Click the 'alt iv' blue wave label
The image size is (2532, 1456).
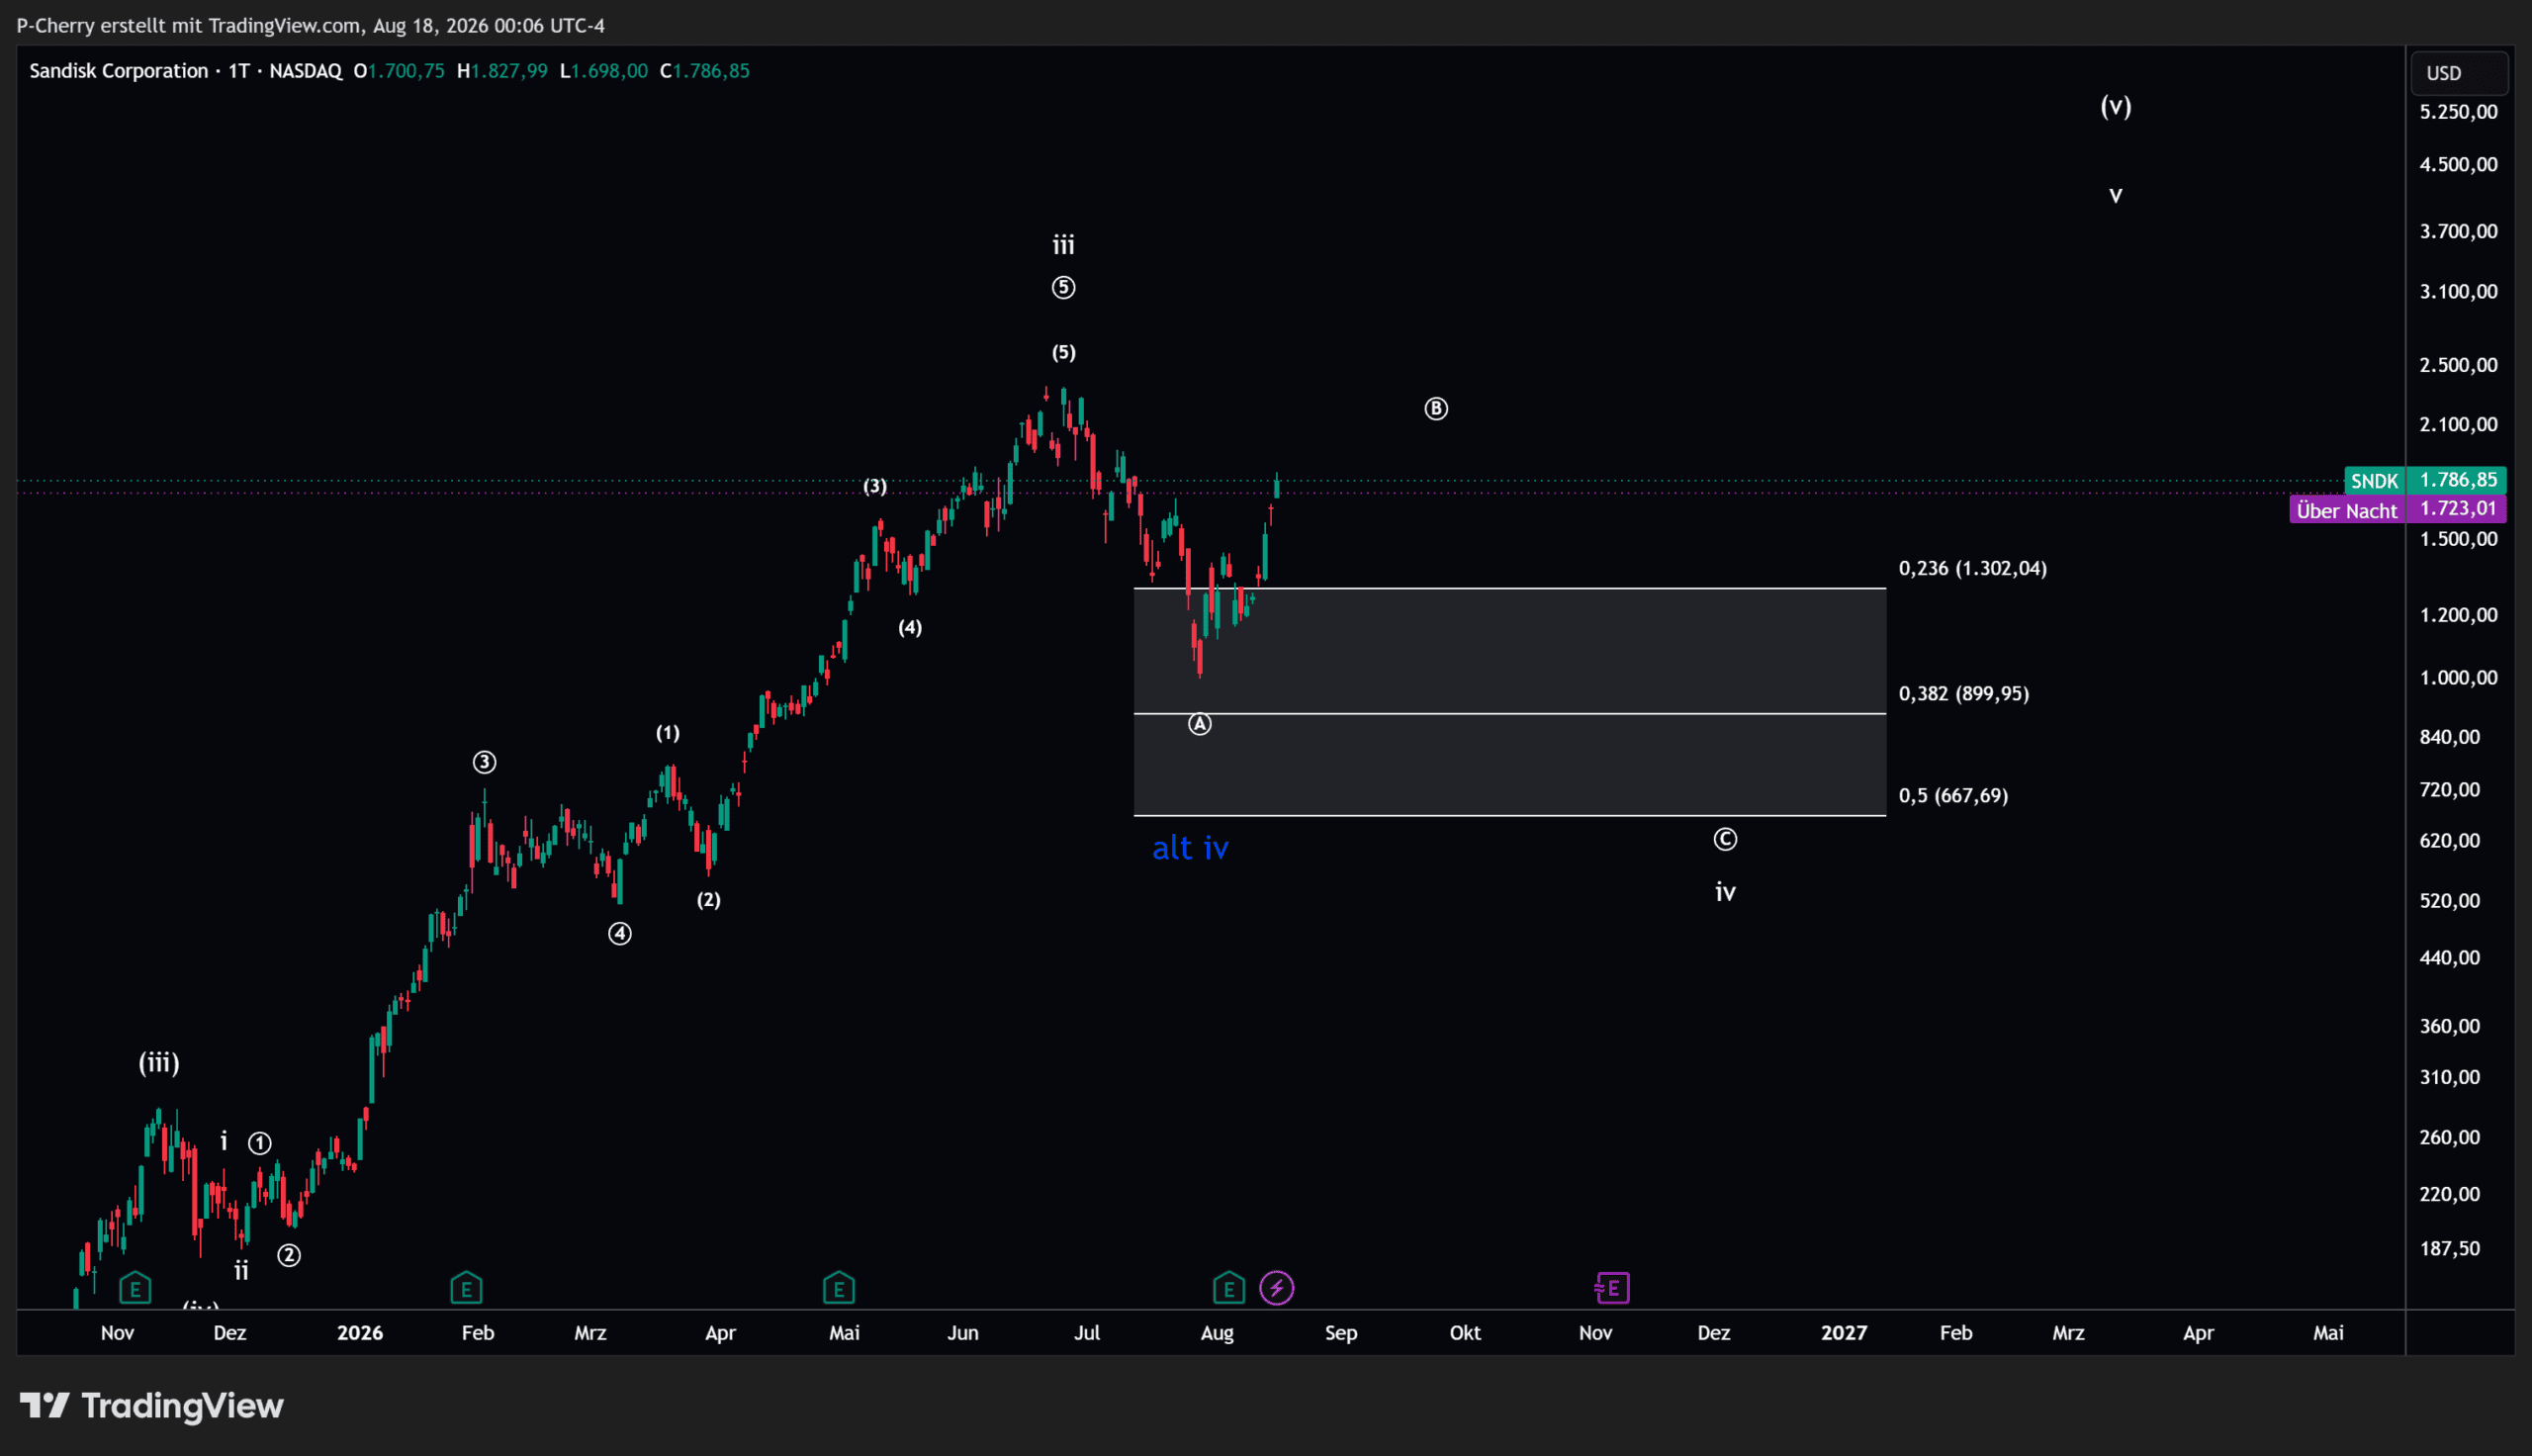1191,848
